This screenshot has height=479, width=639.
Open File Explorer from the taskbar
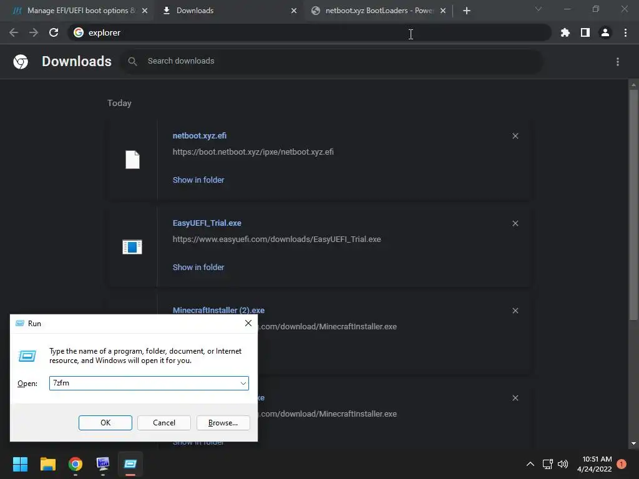click(x=47, y=464)
